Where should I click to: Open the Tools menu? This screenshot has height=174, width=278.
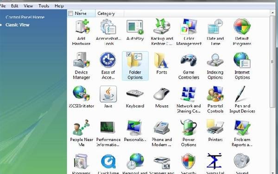[x=44, y=6]
